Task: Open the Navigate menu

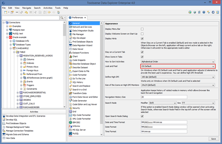Action: pos(27,8)
